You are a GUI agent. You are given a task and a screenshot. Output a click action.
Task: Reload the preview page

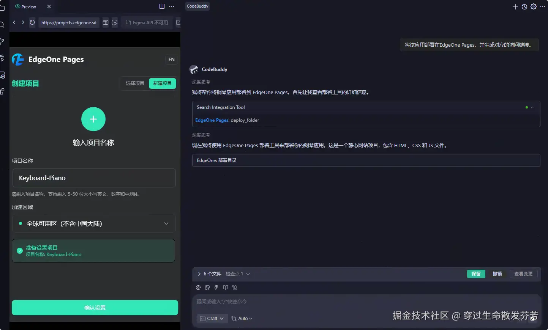tap(32, 22)
